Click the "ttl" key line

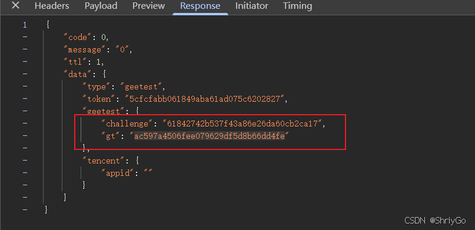click(x=84, y=62)
